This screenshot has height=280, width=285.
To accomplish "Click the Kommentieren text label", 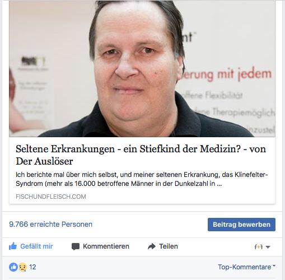I will click(106, 246).
